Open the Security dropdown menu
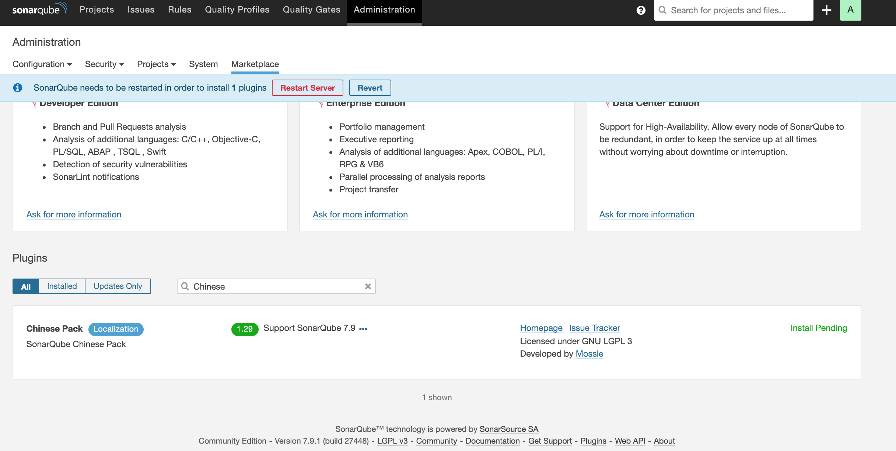Image resolution: width=896 pixels, height=451 pixels. [x=104, y=64]
